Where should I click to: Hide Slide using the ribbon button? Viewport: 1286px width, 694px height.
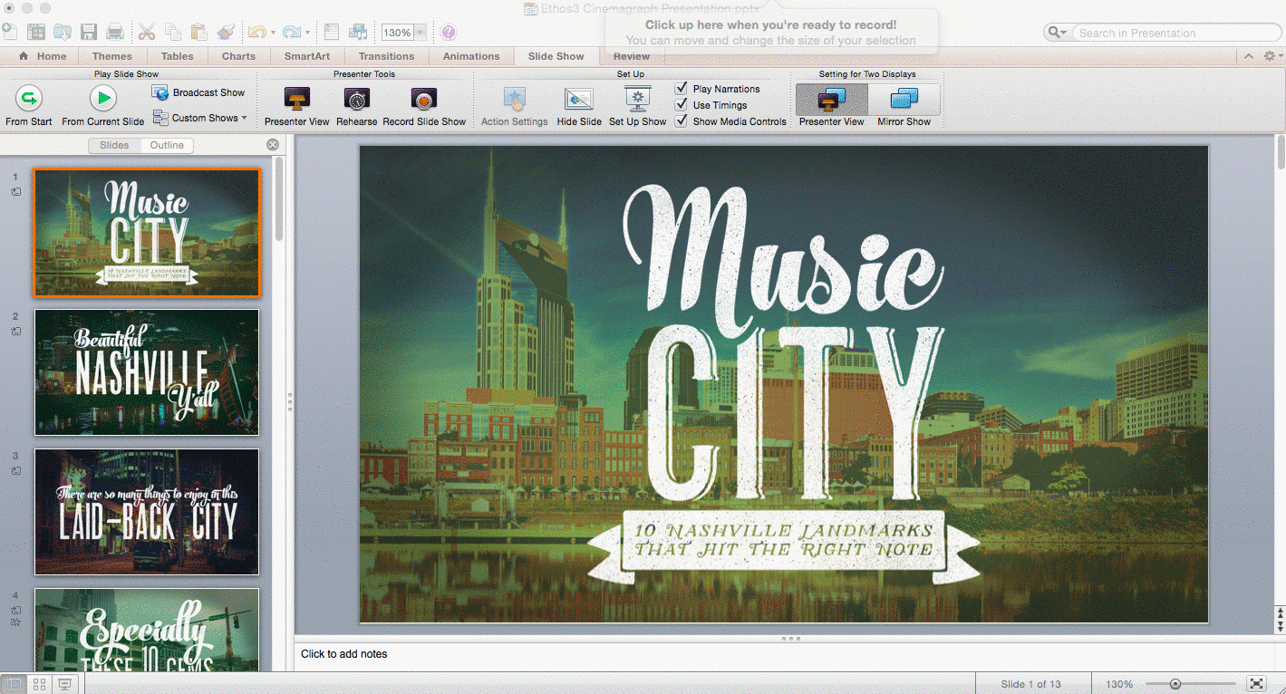pyautogui.click(x=579, y=106)
